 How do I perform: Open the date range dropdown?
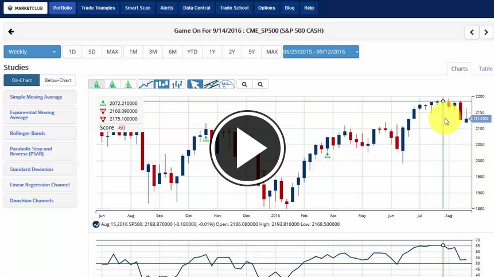321,52
